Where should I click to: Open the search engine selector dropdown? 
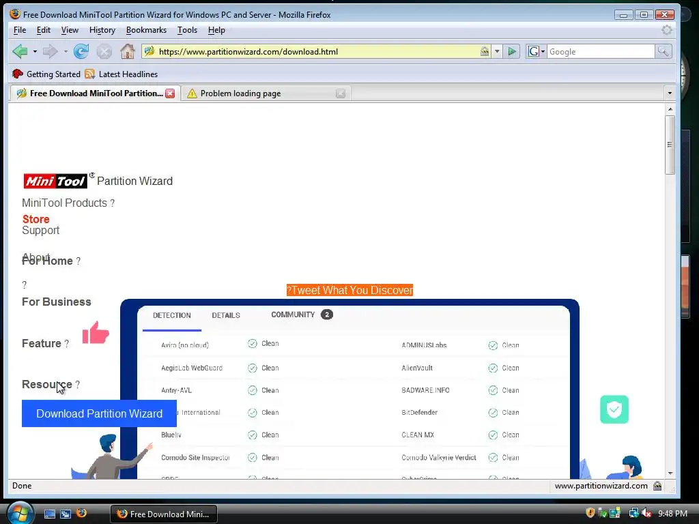(536, 52)
